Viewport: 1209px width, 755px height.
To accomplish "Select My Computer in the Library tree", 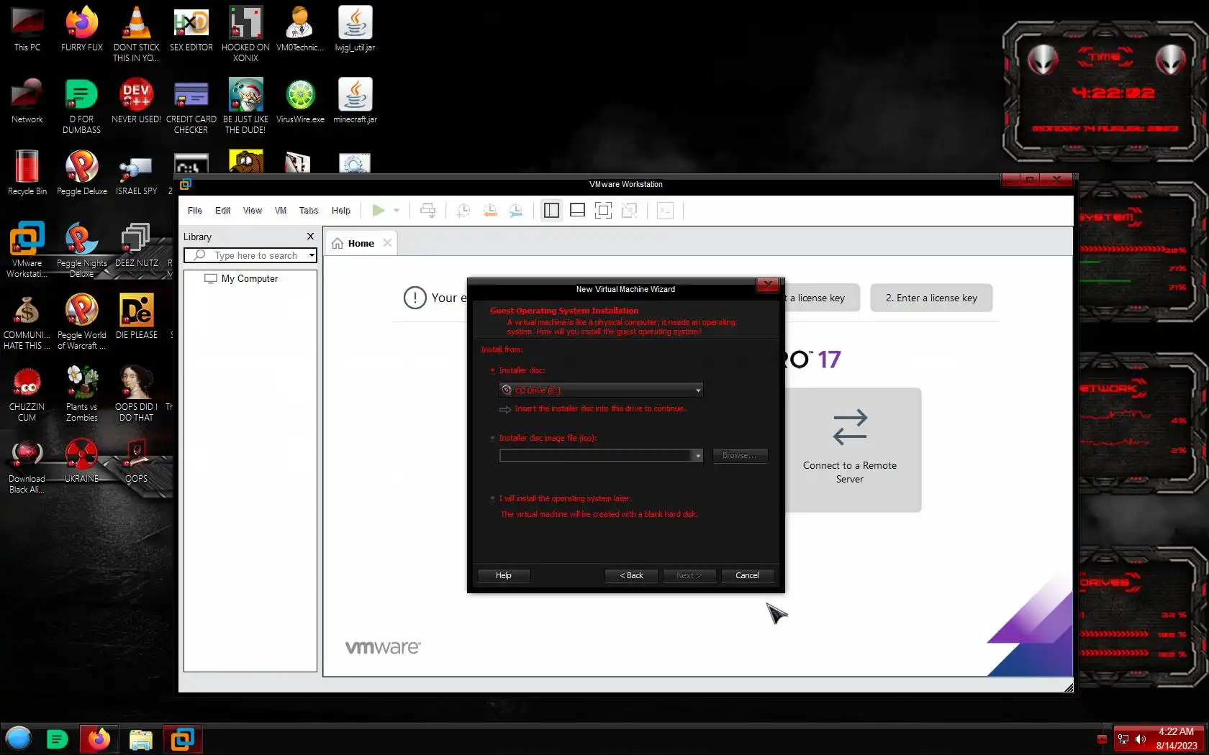I will click(x=249, y=279).
